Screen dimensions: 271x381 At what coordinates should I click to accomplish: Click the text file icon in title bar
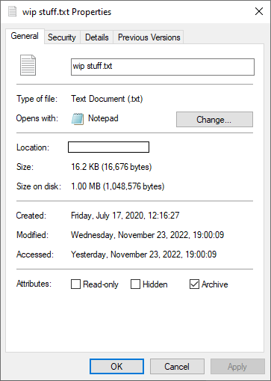12,11
